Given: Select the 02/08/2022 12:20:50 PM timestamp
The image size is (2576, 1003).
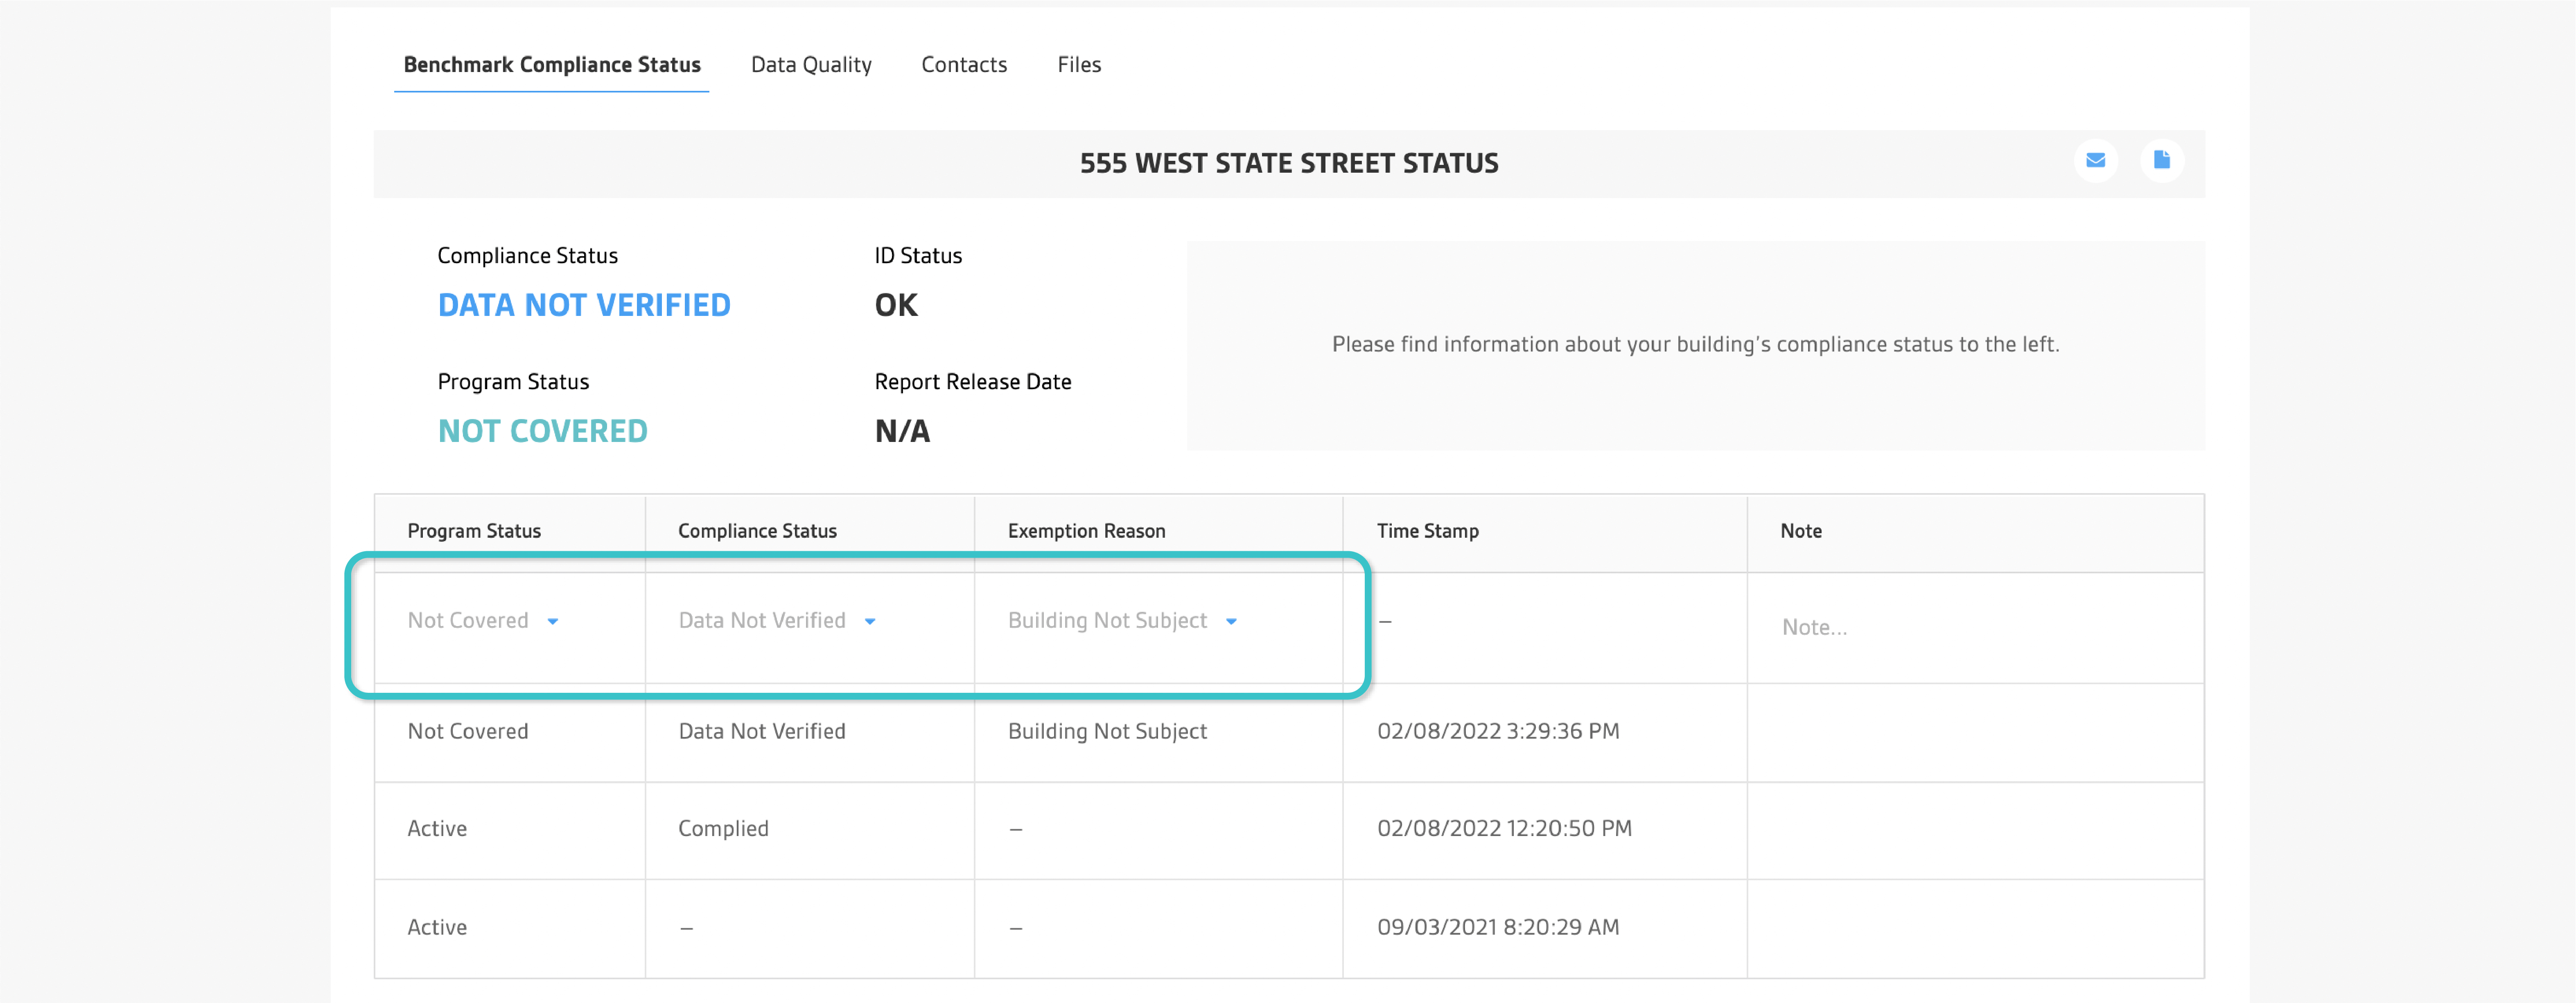Looking at the screenshot, I should coord(1504,829).
